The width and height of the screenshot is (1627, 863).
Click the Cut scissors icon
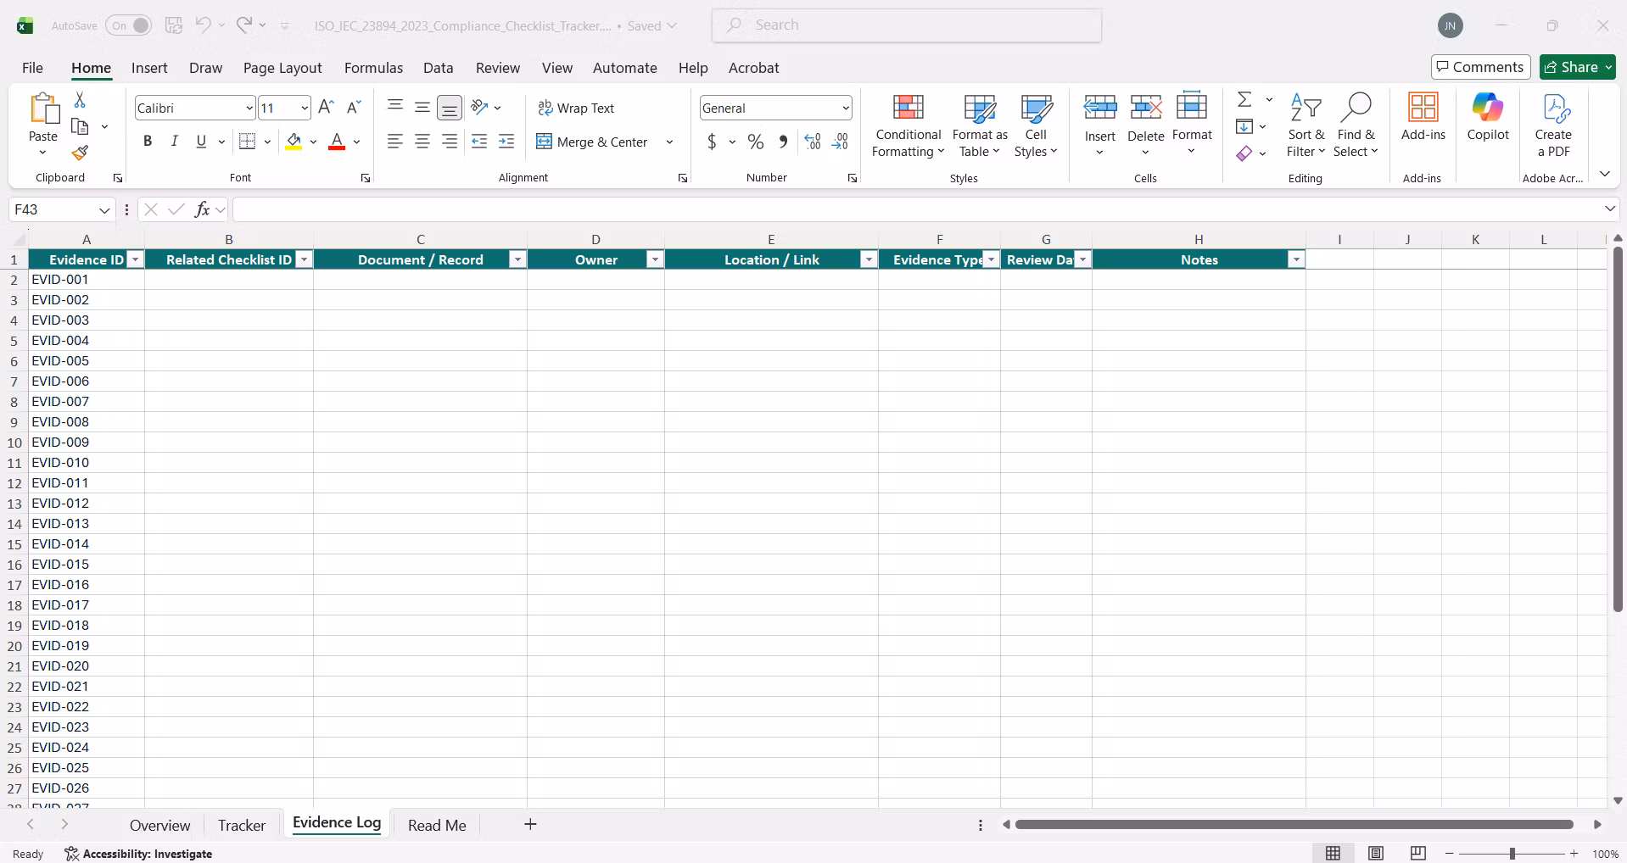click(x=80, y=100)
